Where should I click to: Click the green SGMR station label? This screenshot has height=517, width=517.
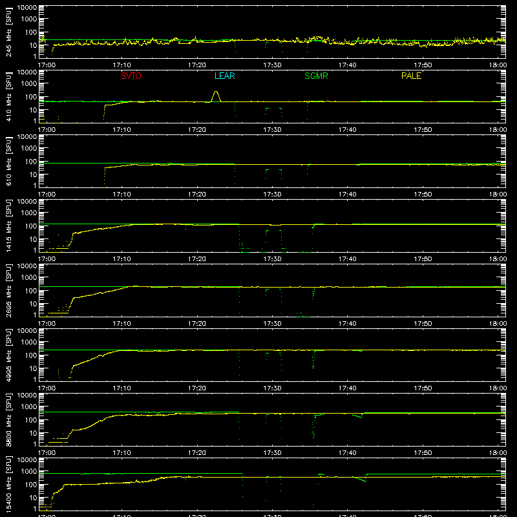tap(316, 76)
